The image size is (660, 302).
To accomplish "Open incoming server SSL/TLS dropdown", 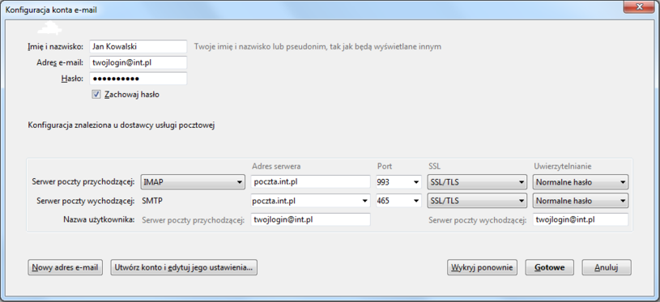I will pyautogui.click(x=477, y=182).
